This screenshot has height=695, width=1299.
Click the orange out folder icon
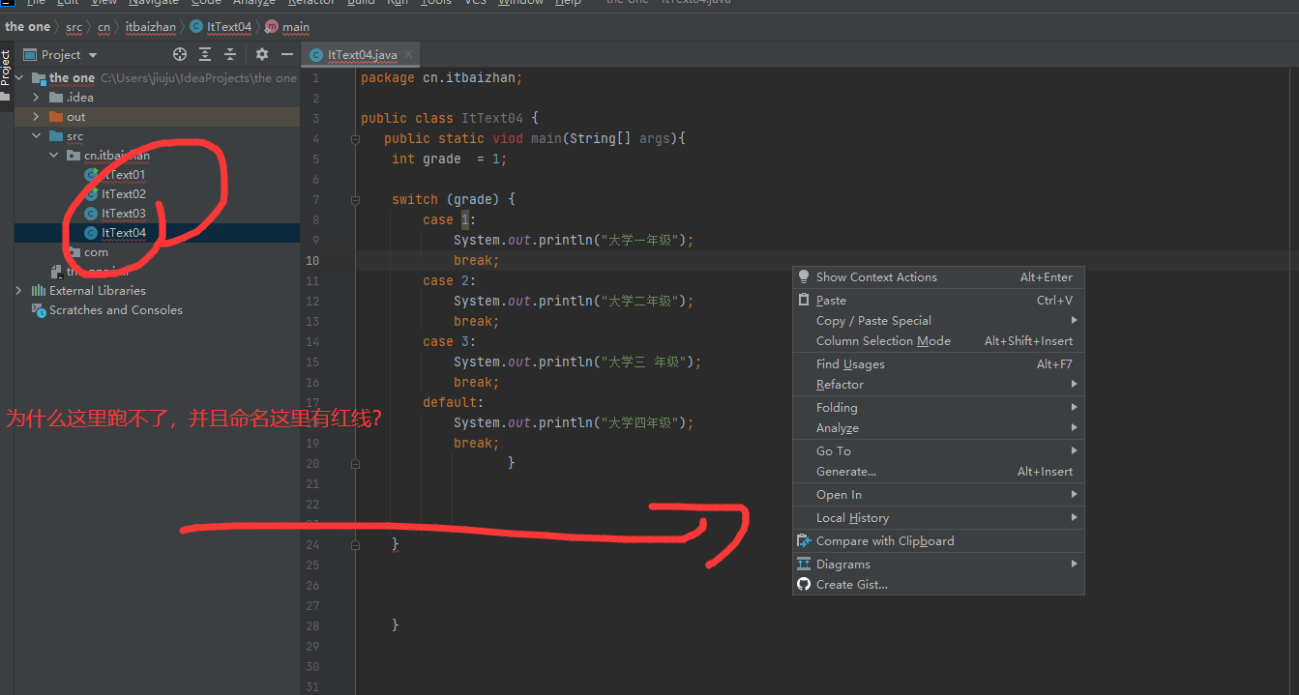pyautogui.click(x=56, y=117)
